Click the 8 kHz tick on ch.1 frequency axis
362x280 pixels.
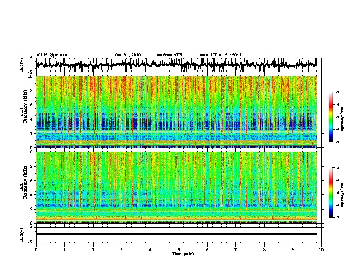click(x=32, y=91)
